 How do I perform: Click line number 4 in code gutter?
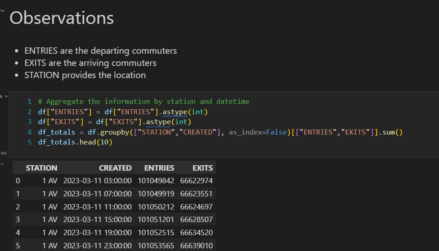coord(29,132)
